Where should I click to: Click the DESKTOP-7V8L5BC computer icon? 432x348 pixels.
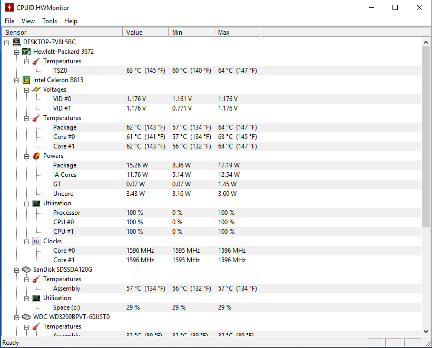click(x=16, y=42)
